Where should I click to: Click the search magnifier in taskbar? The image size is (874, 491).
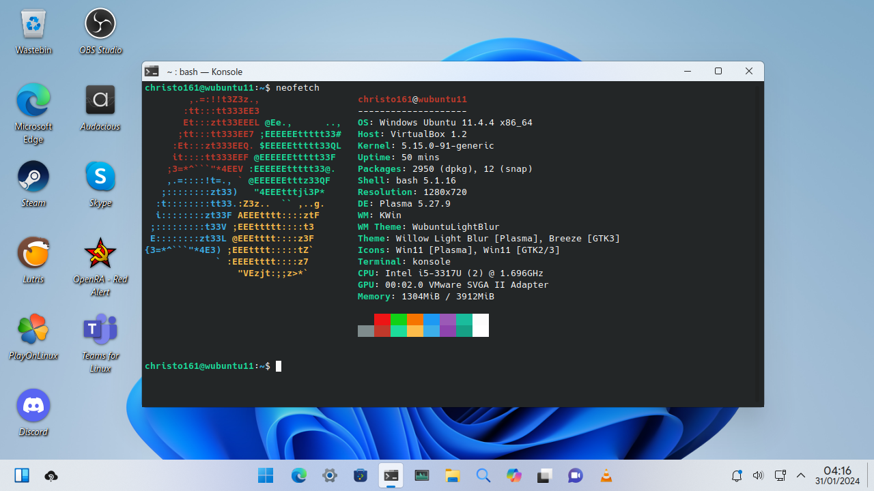tap(483, 476)
